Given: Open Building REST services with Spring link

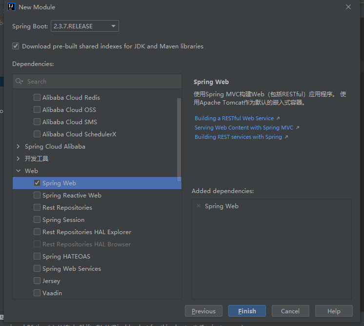Looking at the screenshot, I should 238,137.
